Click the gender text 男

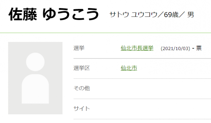pyautogui.click(x=191, y=15)
